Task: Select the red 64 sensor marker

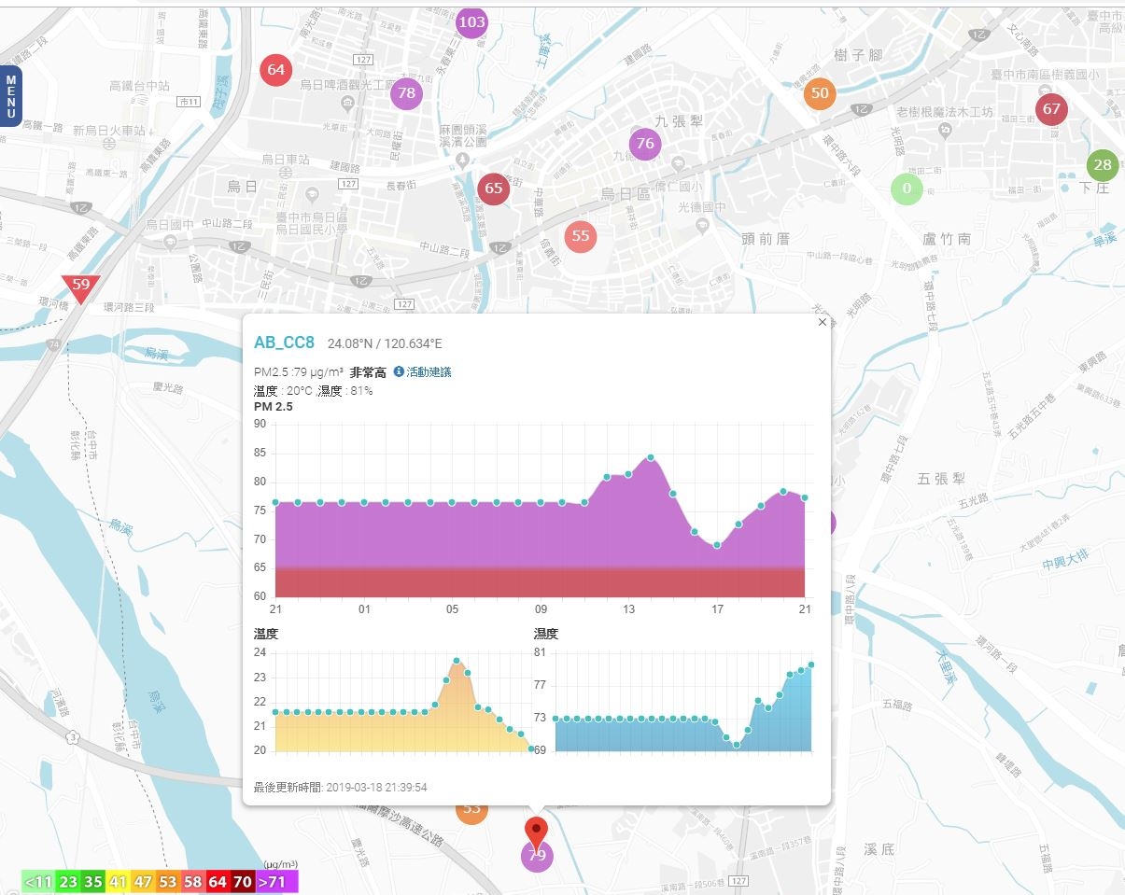Action: 275,70
